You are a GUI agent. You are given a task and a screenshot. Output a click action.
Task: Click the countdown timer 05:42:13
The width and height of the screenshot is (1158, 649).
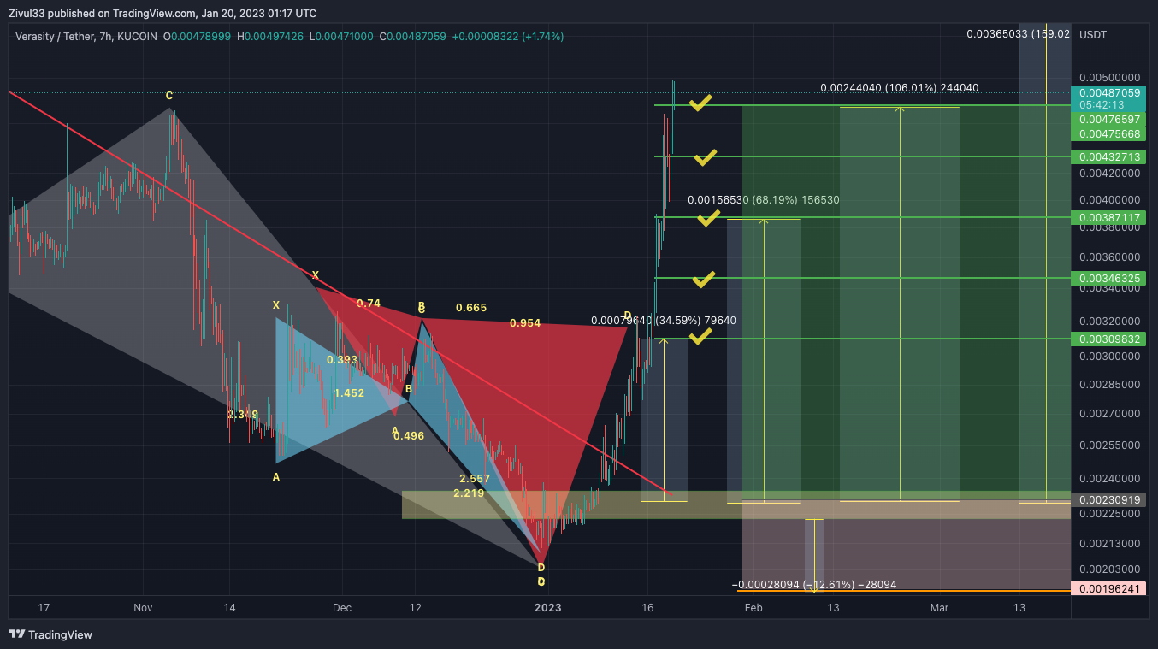point(1102,104)
